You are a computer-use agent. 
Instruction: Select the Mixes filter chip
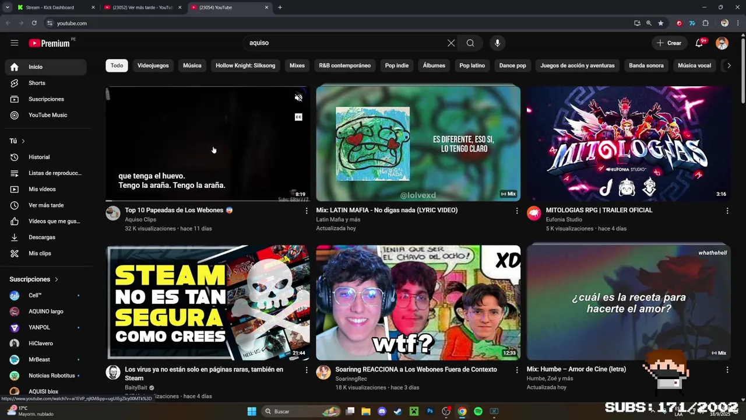pyautogui.click(x=297, y=65)
